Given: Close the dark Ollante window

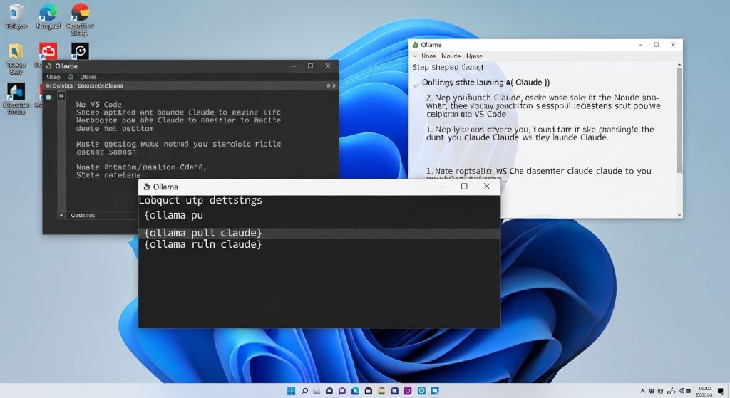Looking at the screenshot, I should point(328,66).
